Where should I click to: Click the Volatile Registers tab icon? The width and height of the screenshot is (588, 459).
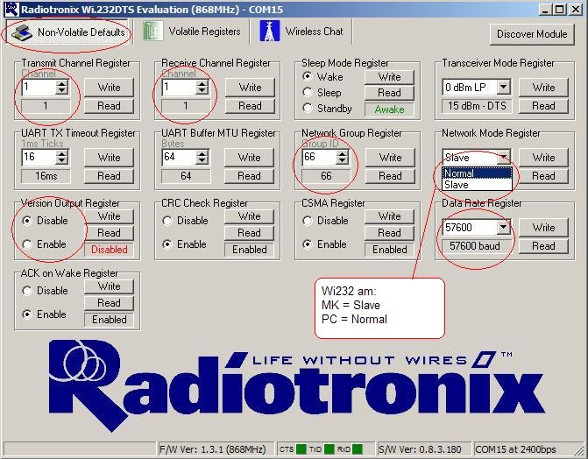(x=154, y=32)
